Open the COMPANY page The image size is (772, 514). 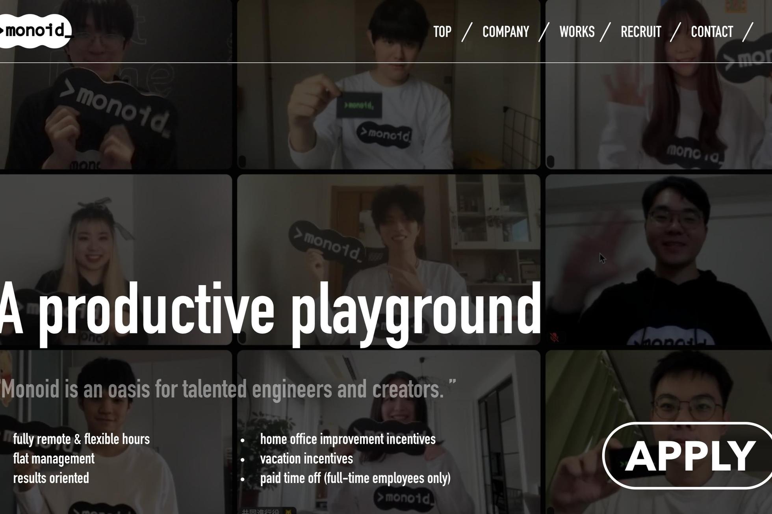(505, 32)
